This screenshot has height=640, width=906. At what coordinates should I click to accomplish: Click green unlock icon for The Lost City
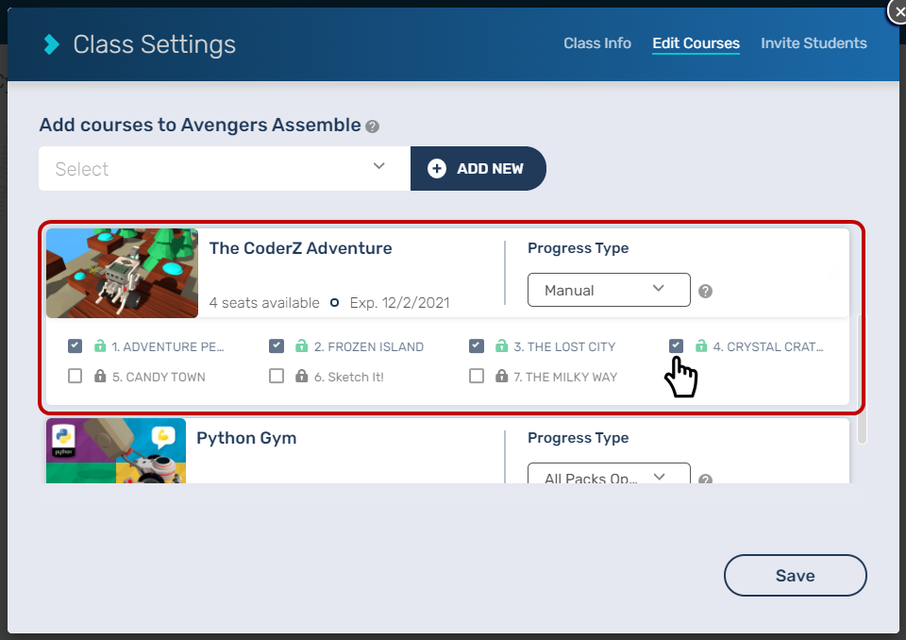coord(501,345)
